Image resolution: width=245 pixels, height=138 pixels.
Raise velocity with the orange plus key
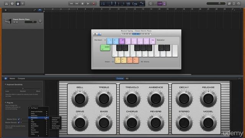(x=136, y=60)
